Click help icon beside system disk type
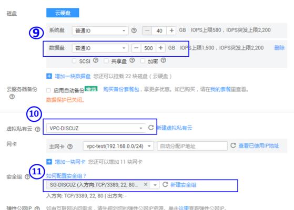Viewport: 294px width, 210px height. tap(134, 30)
